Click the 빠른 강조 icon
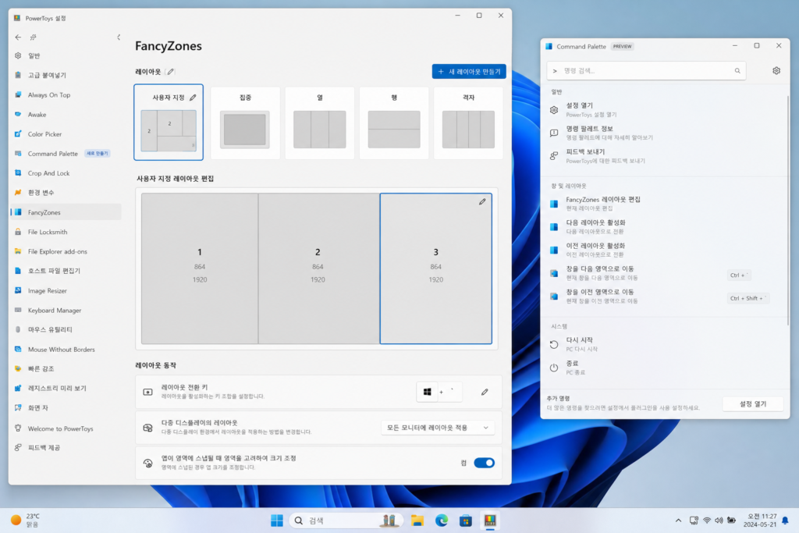The width and height of the screenshot is (799, 533). [19, 368]
